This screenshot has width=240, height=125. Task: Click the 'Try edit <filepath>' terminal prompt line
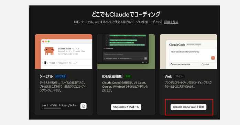[x=60, y=63]
